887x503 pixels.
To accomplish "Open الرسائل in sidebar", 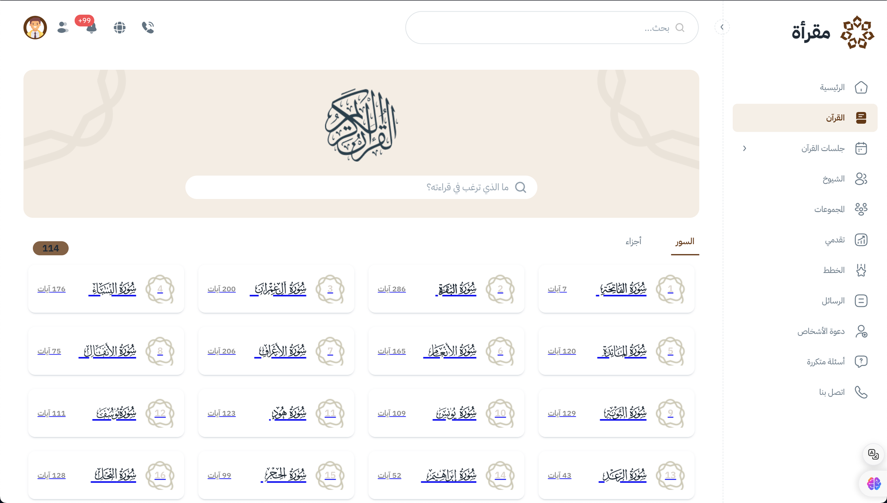I will 833,301.
